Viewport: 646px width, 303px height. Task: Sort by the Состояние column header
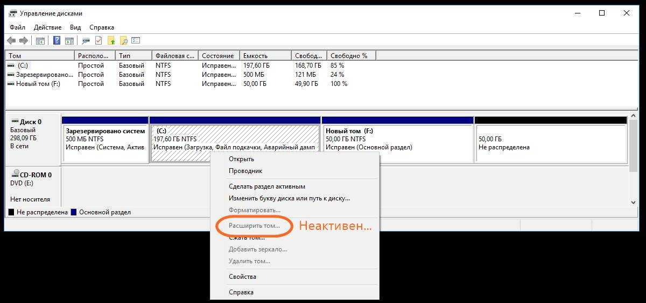pyautogui.click(x=219, y=55)
